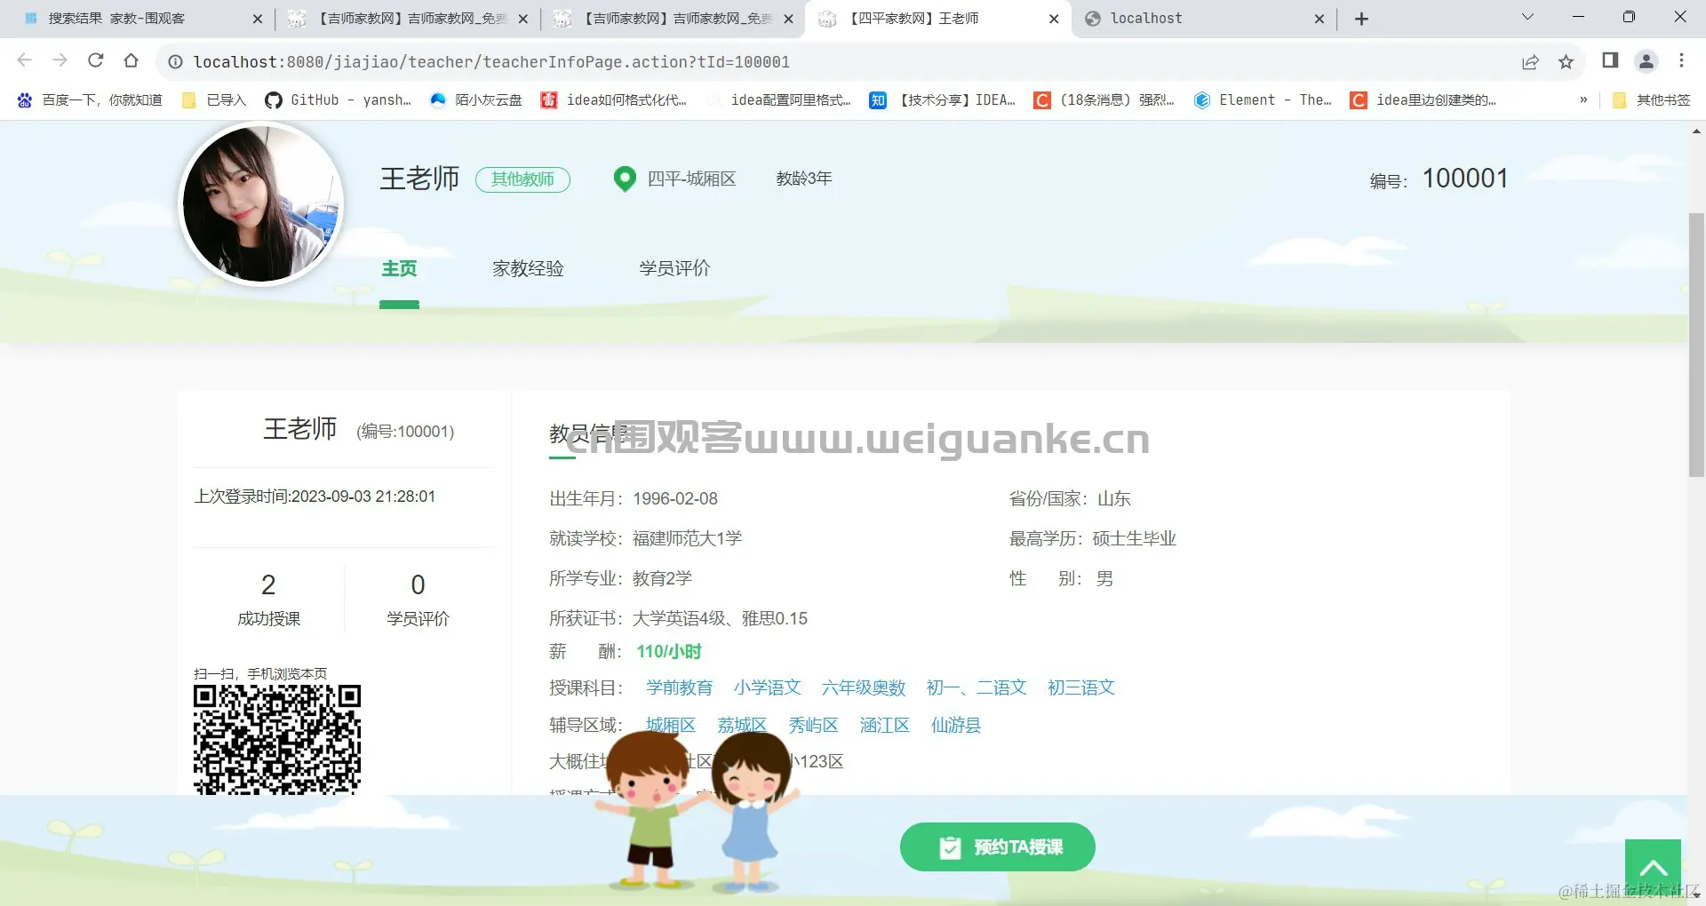Image resolution: width=1706 pixels, height=906 pixels.
Task: Open the 荔城区 area link
Action: (x=742, y=726)
